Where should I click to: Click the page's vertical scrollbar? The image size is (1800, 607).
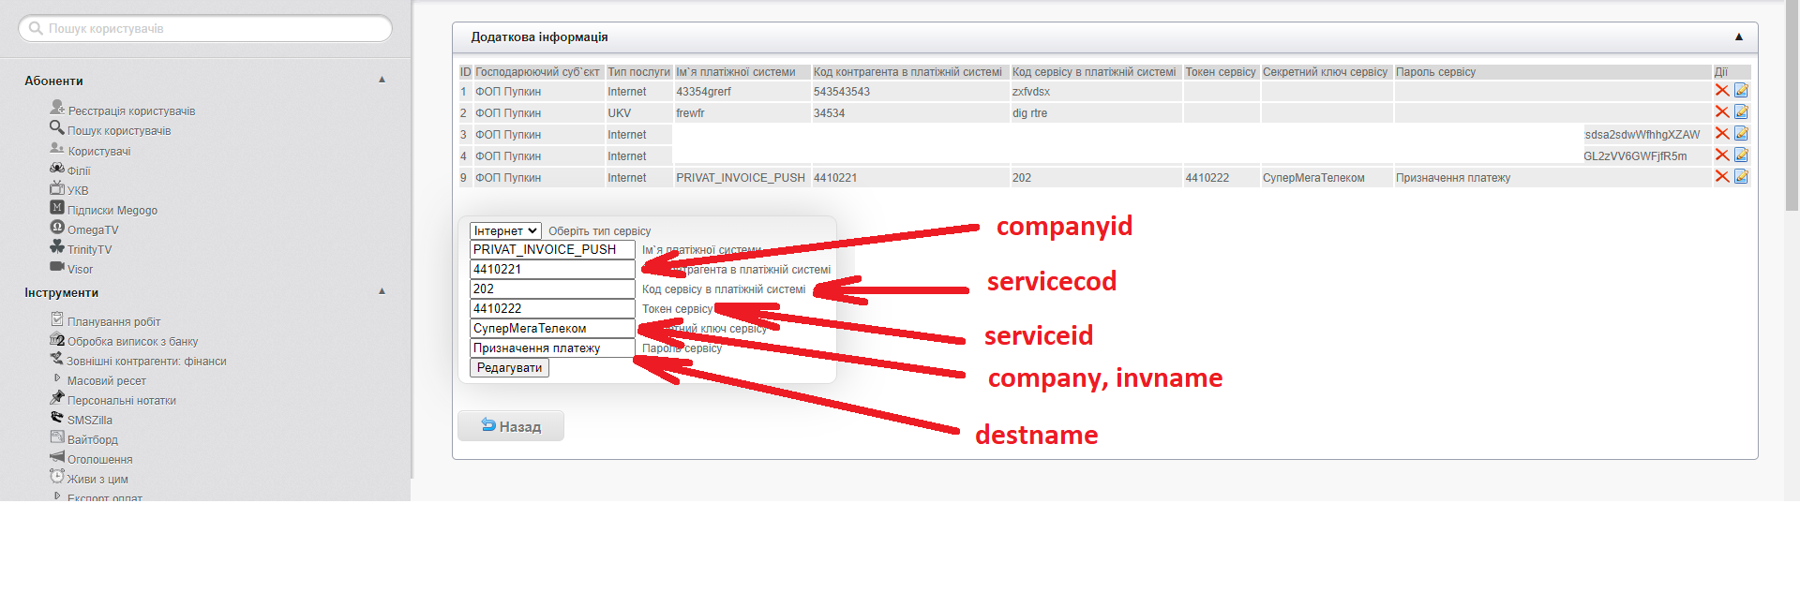pos(1792,112)
